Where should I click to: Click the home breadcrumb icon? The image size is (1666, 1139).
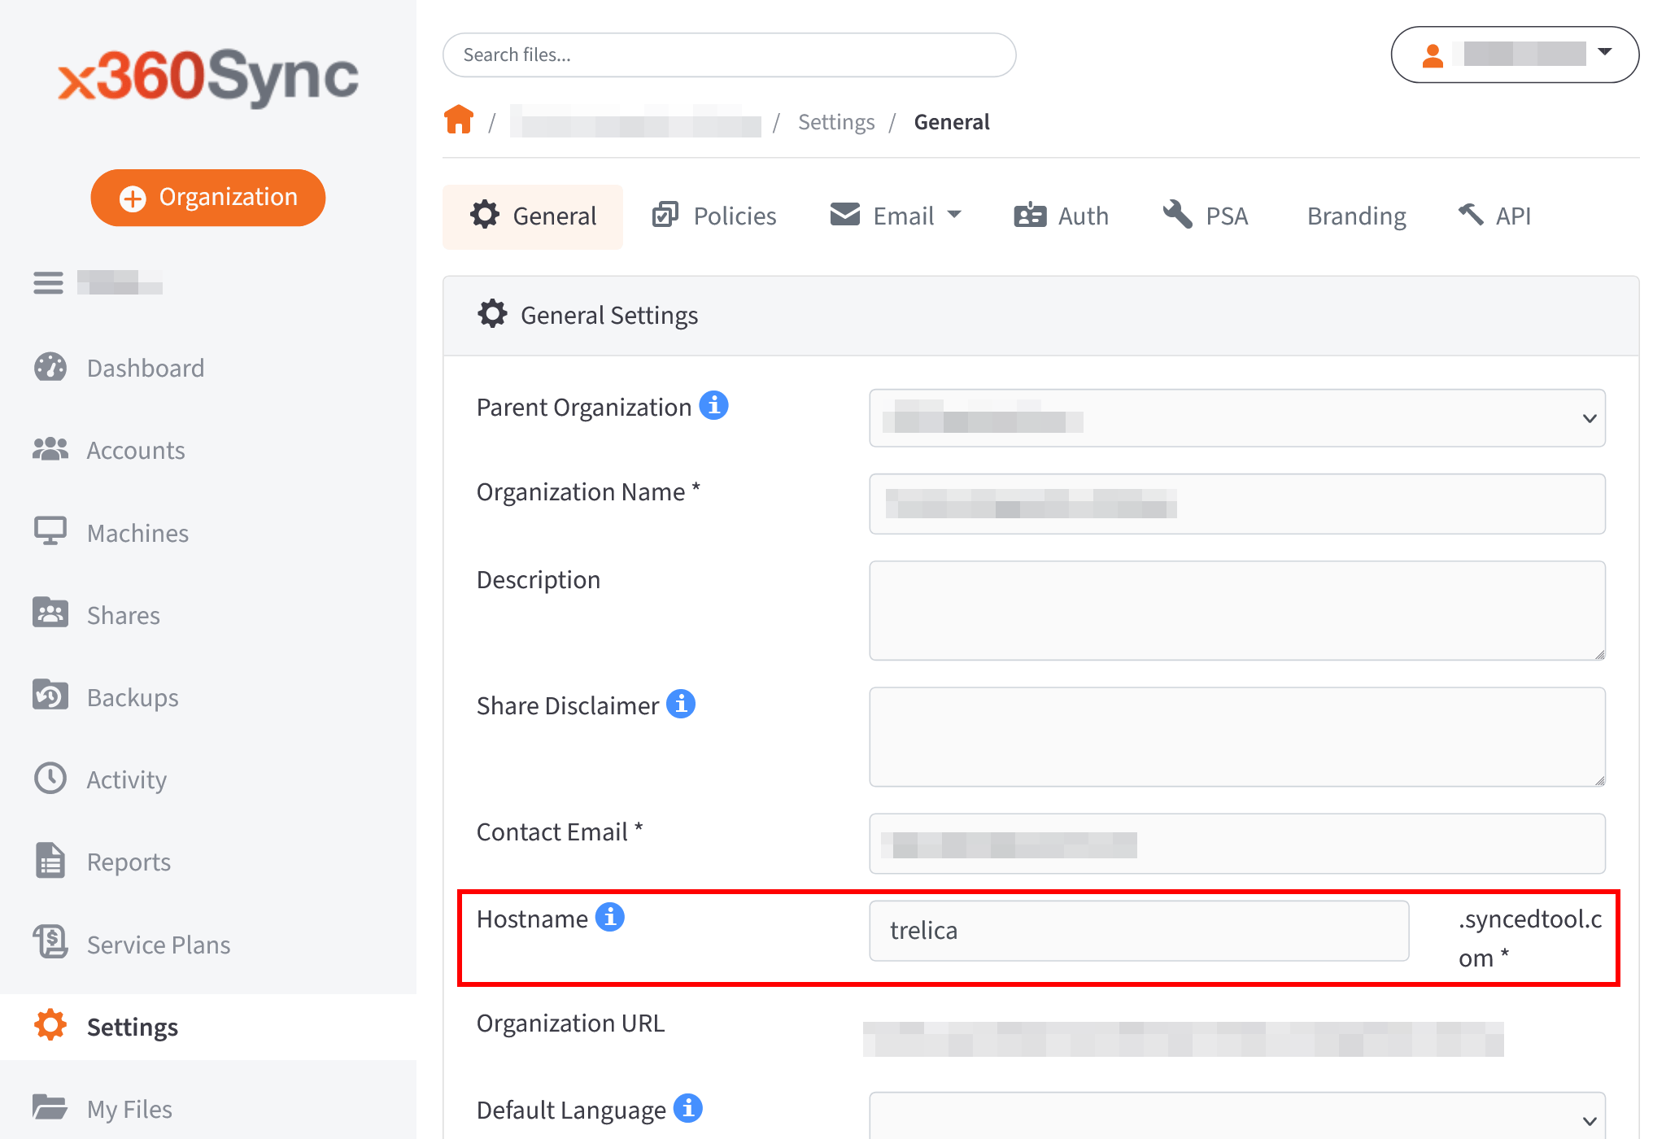coord(459,120)
